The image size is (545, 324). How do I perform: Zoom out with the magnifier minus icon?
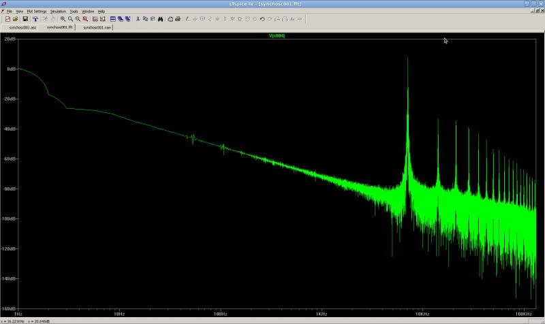click(x=78, y=19)
